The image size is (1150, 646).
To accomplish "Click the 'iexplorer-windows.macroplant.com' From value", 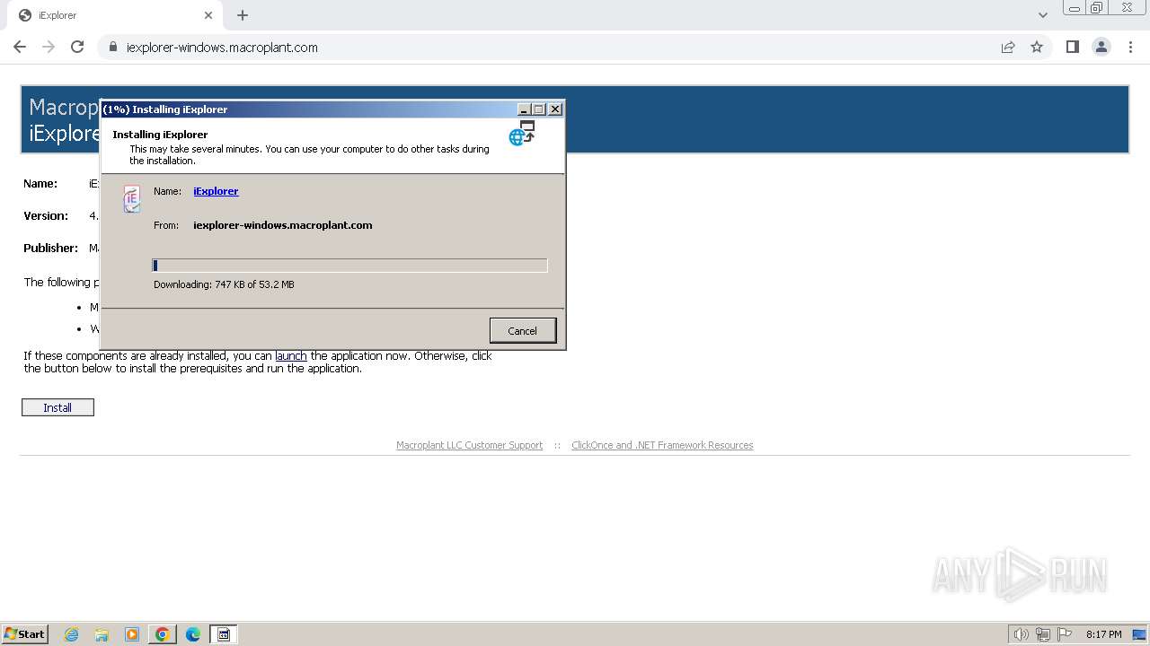I will click(x=282, y=225).
